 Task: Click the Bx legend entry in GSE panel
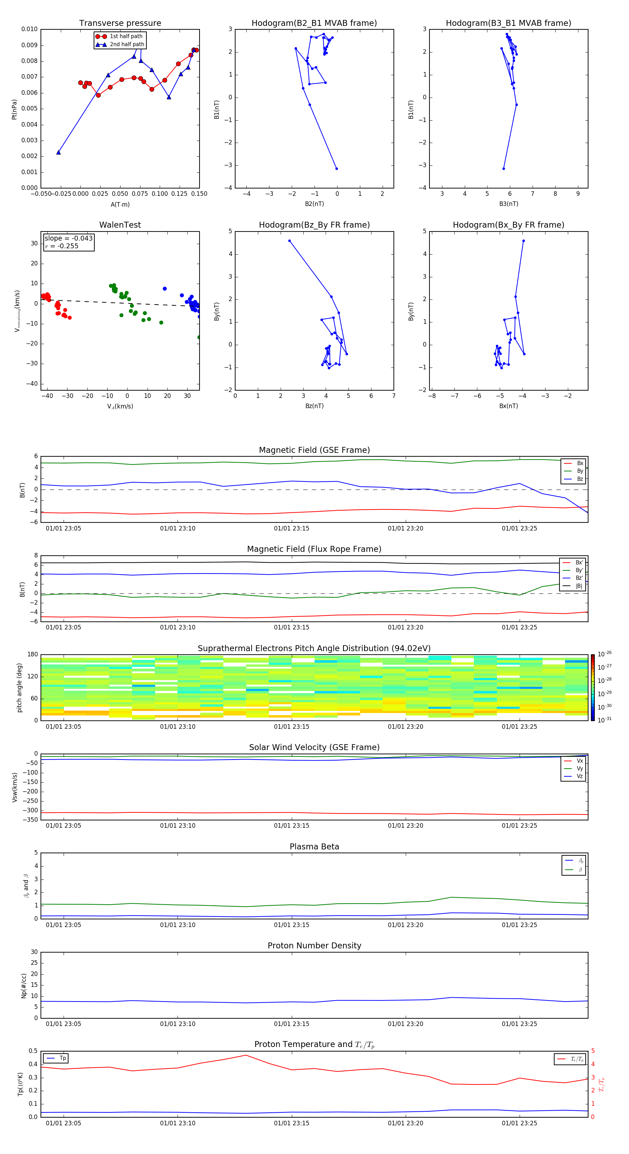[x=574, y=463]
